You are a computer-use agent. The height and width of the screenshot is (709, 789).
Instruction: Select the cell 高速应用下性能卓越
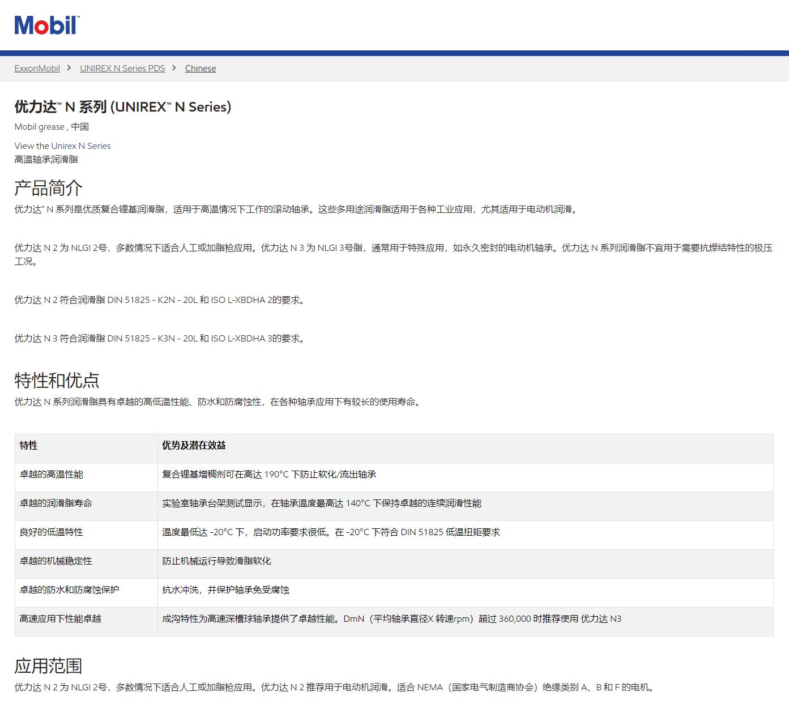[x=86, y=622]
